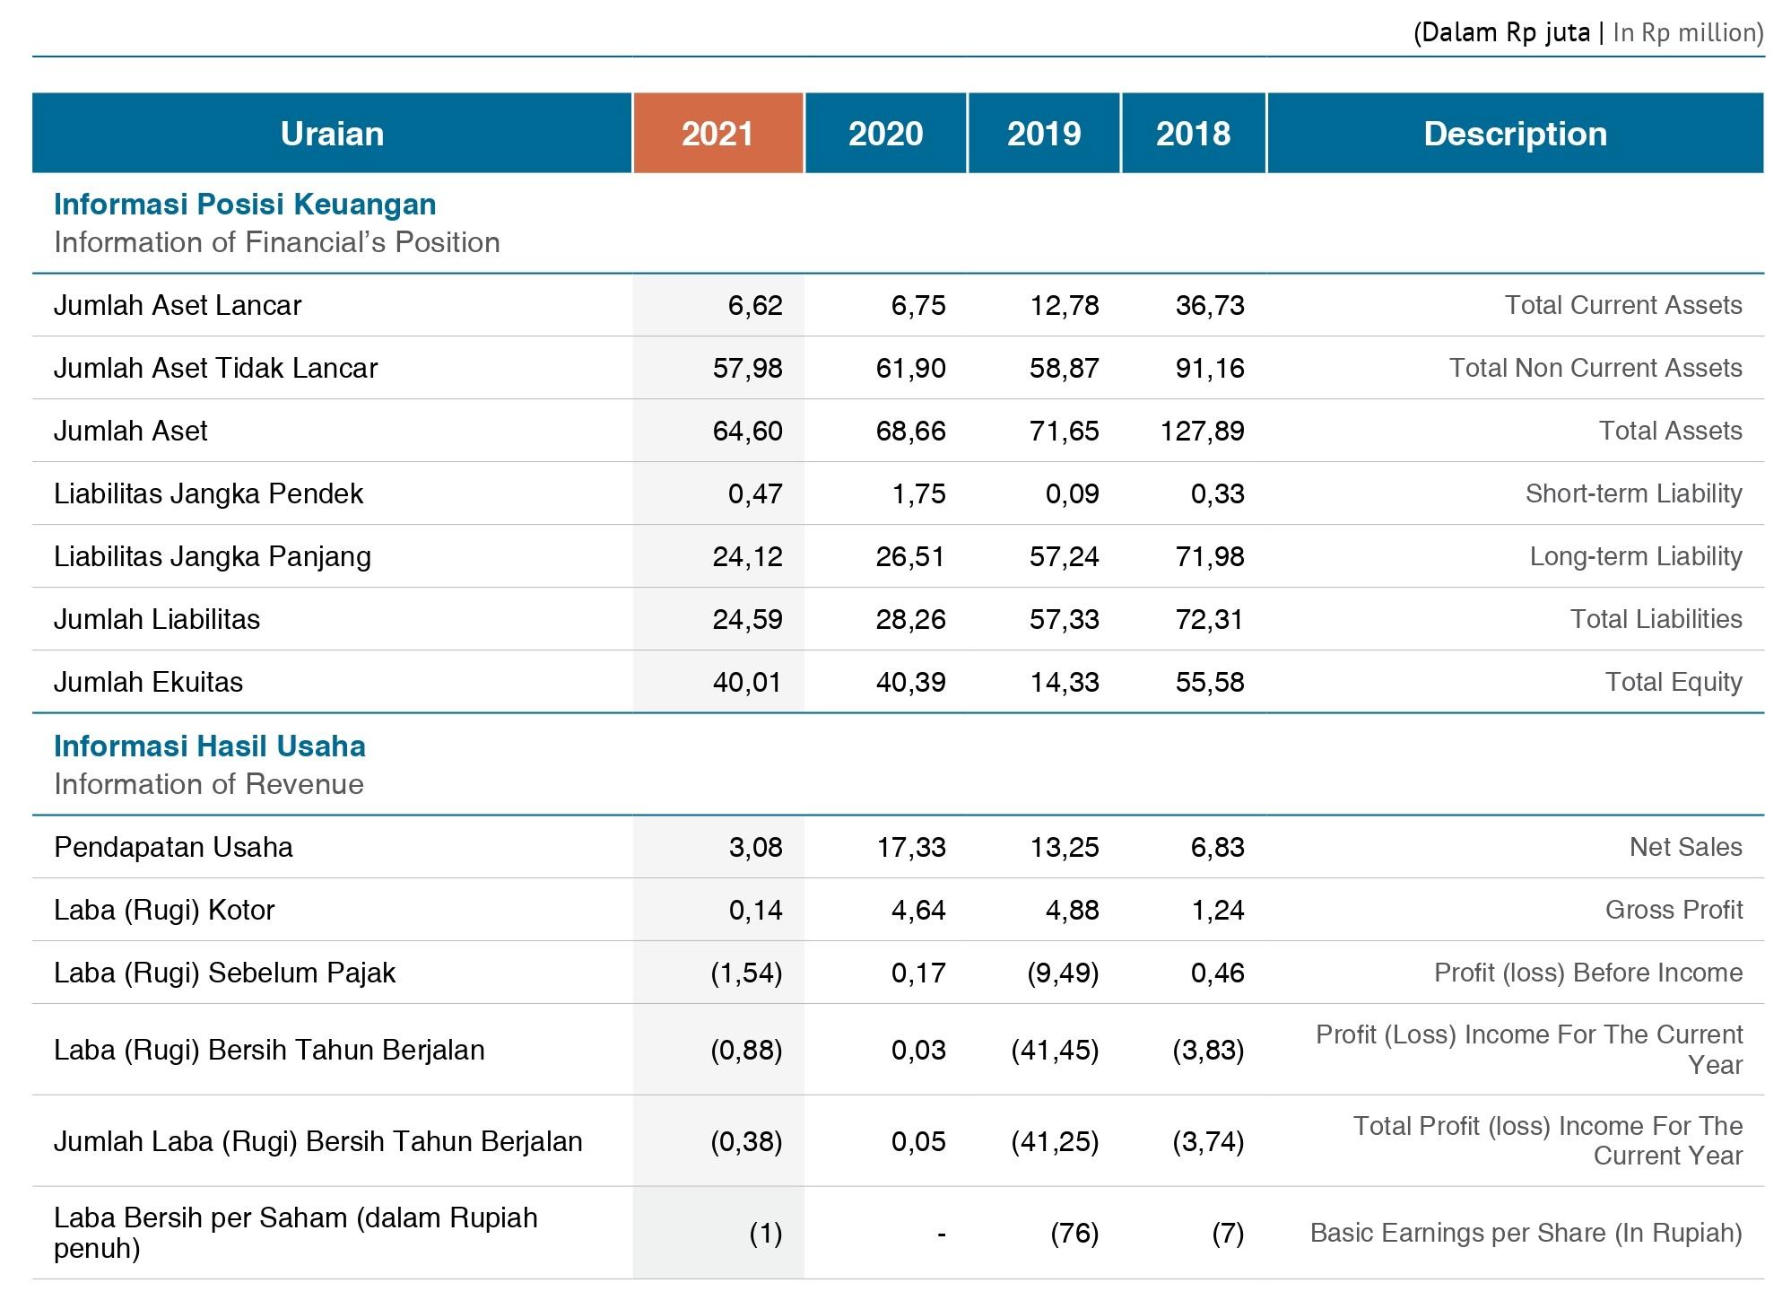Click the Description column header
1791x1309 pixels.
pyautogui.click(x=1515, y=133)
